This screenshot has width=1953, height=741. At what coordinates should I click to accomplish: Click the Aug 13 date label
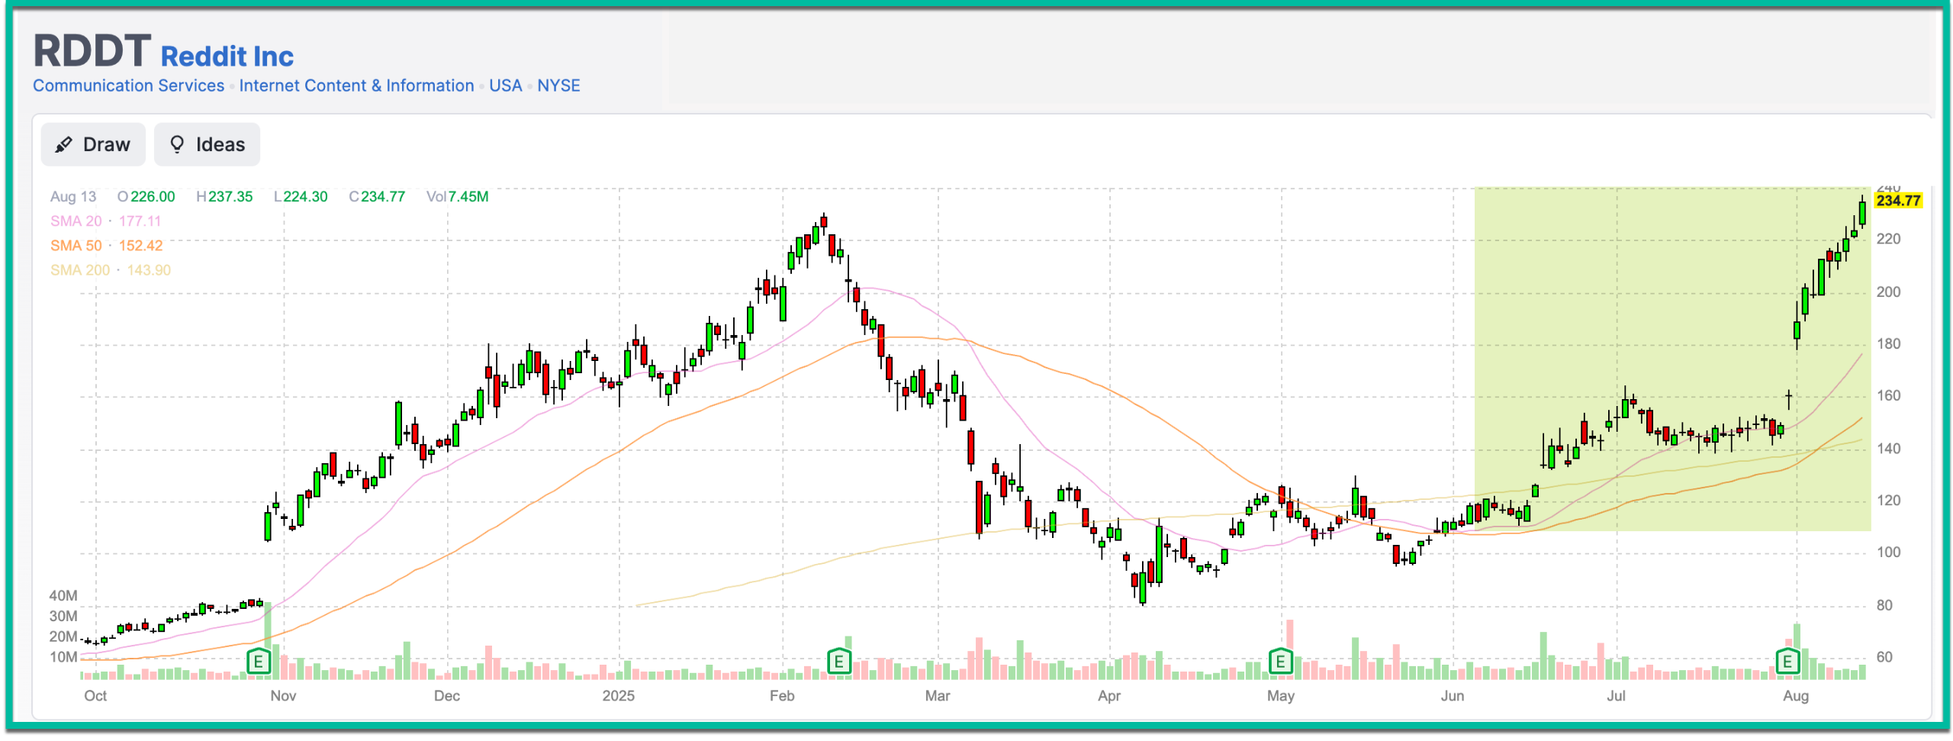pyautogui.click(x=73, y=197)
